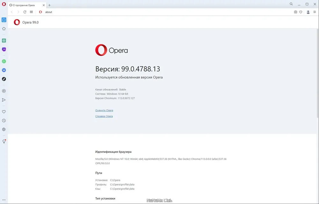319x204 pixels.
Task: Take a snapshot with camera icon
Action: point(295,12)
